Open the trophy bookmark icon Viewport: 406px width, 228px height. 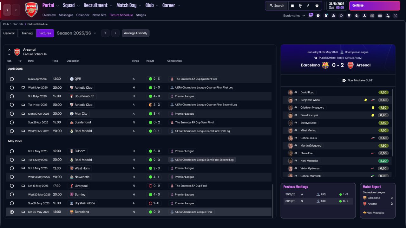[x=349, y=16]
